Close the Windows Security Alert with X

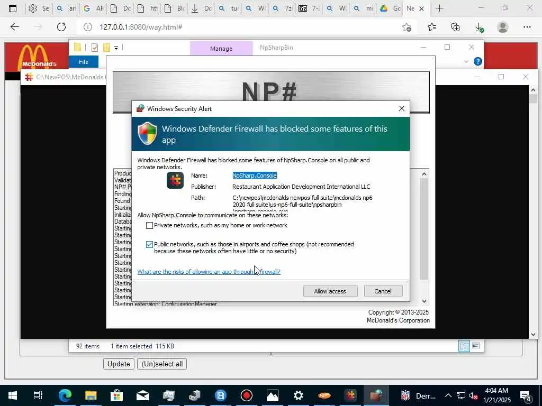(x=401, y=109)
